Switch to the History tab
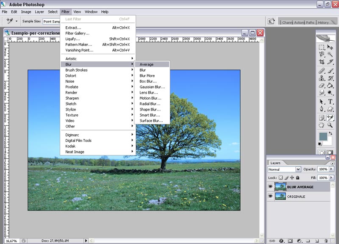 (x=323, y=22)
